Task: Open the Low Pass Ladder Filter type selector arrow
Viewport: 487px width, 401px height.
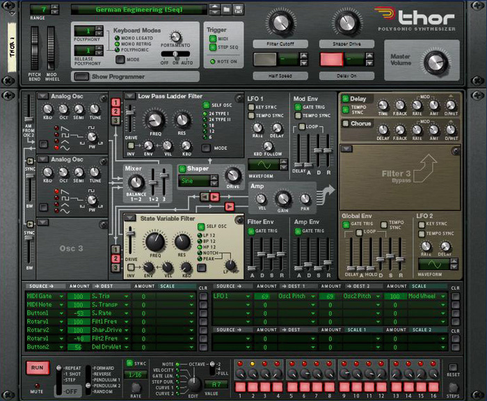Action: tap(130, 96)
